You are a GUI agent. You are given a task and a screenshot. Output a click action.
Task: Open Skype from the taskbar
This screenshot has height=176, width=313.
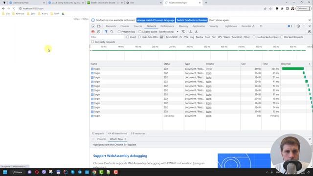(x=72, y=172)
